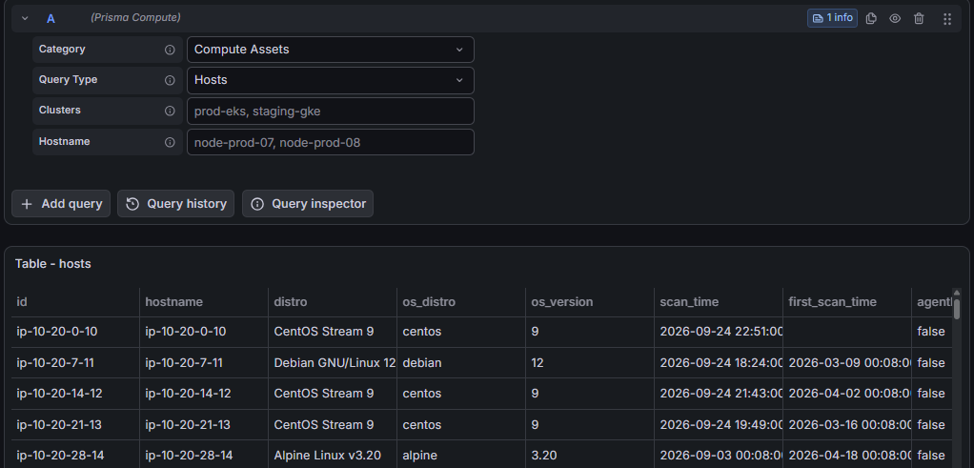Click the os_version cell showing 12

coord(590,363)
